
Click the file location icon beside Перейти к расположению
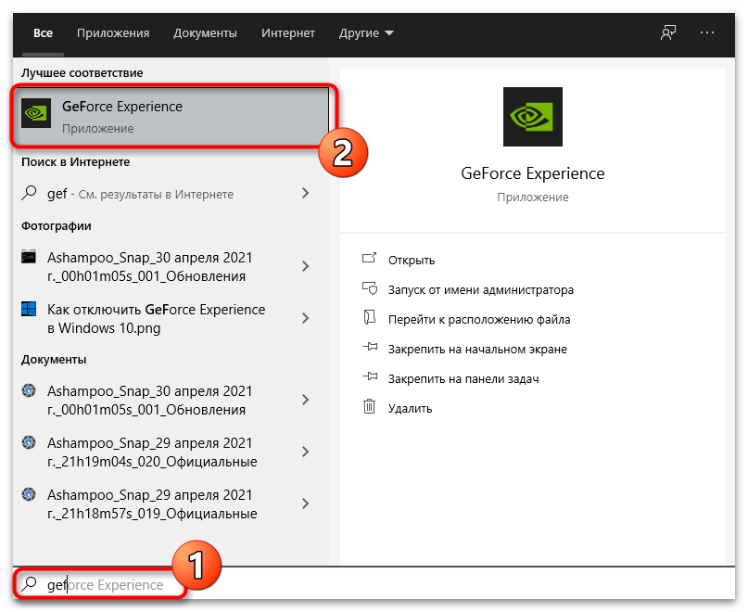(x=370, y=319)
